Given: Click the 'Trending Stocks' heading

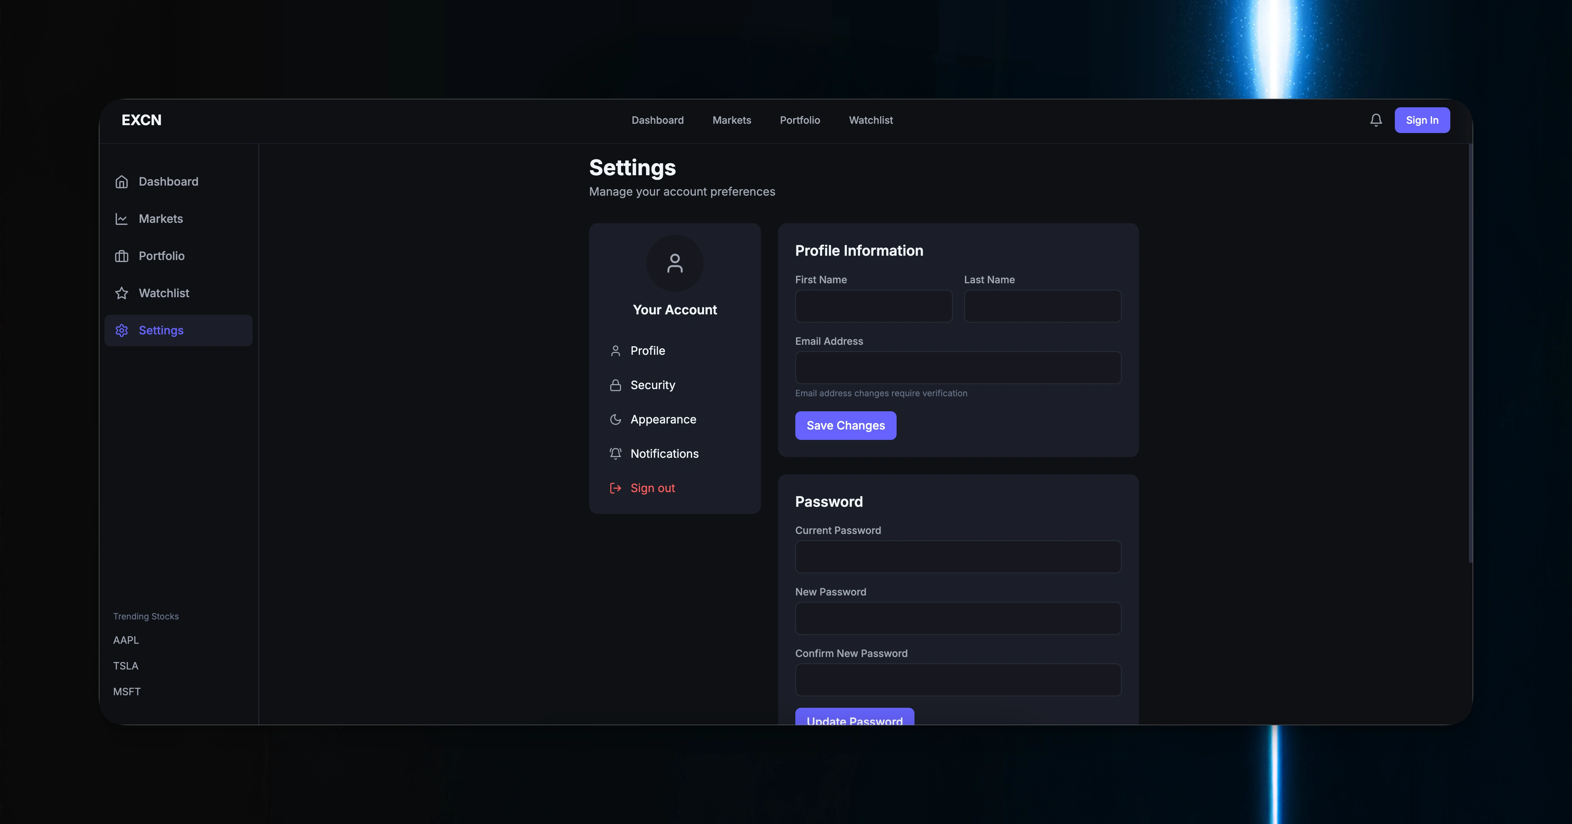Looking at the screenshot, I should pos(146,617).
